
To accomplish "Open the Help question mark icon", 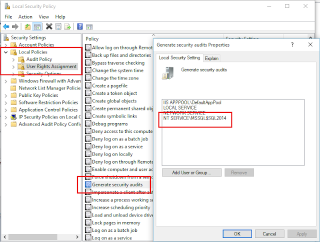I will point(80,26).
